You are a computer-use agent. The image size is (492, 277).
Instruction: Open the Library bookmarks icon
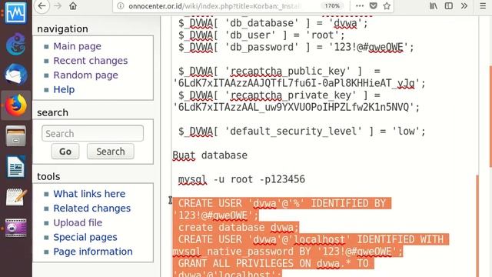[434, 6]
